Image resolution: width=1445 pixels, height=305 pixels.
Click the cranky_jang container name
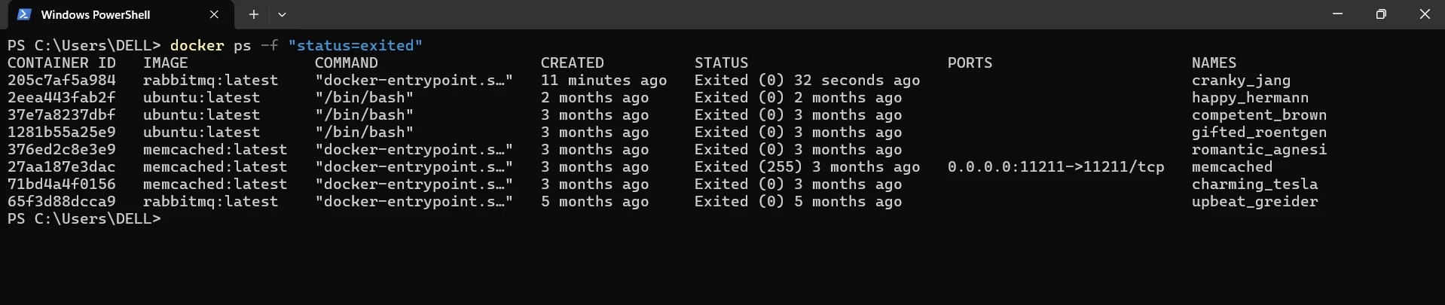pos(1241,81)
